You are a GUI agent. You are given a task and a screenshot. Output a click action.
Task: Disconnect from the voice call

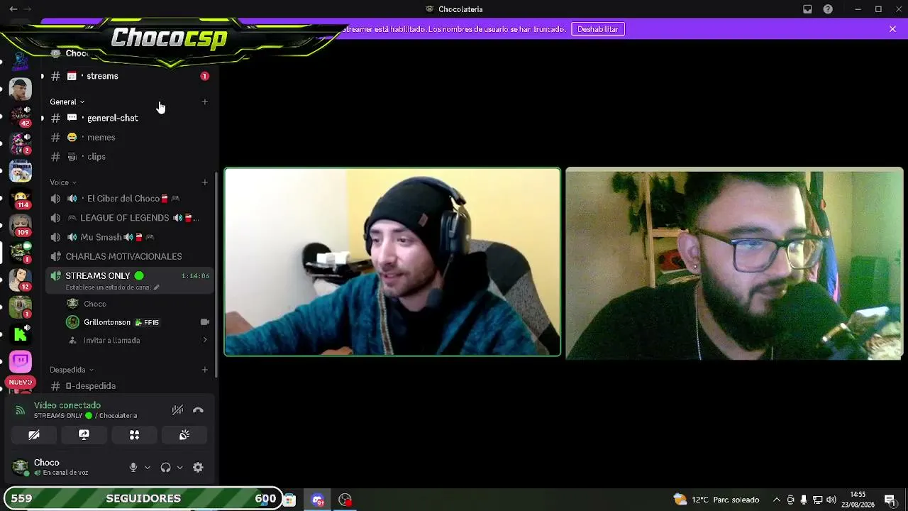pyautogui.click(x=198, y=410)
